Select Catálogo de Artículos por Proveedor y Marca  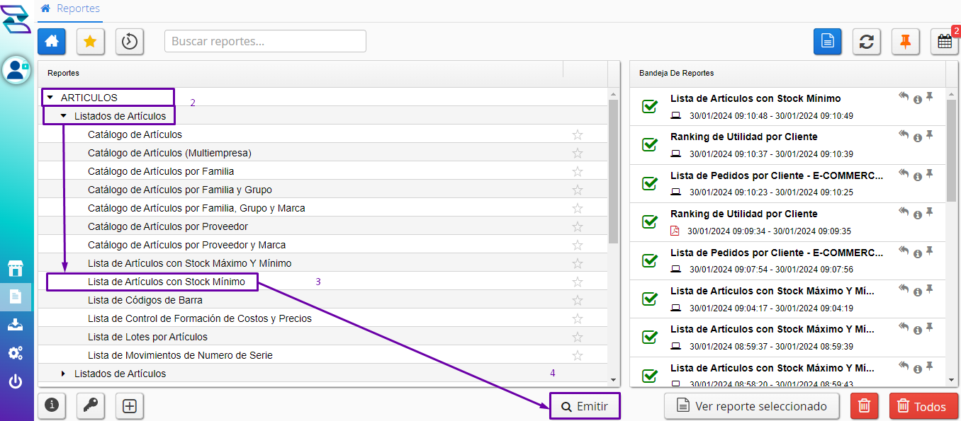point(186,245)
